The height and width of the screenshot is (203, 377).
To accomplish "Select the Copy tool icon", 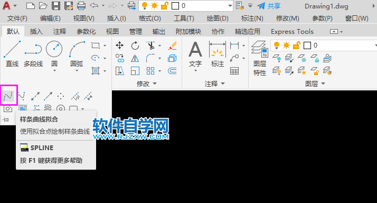I will 119,58.
